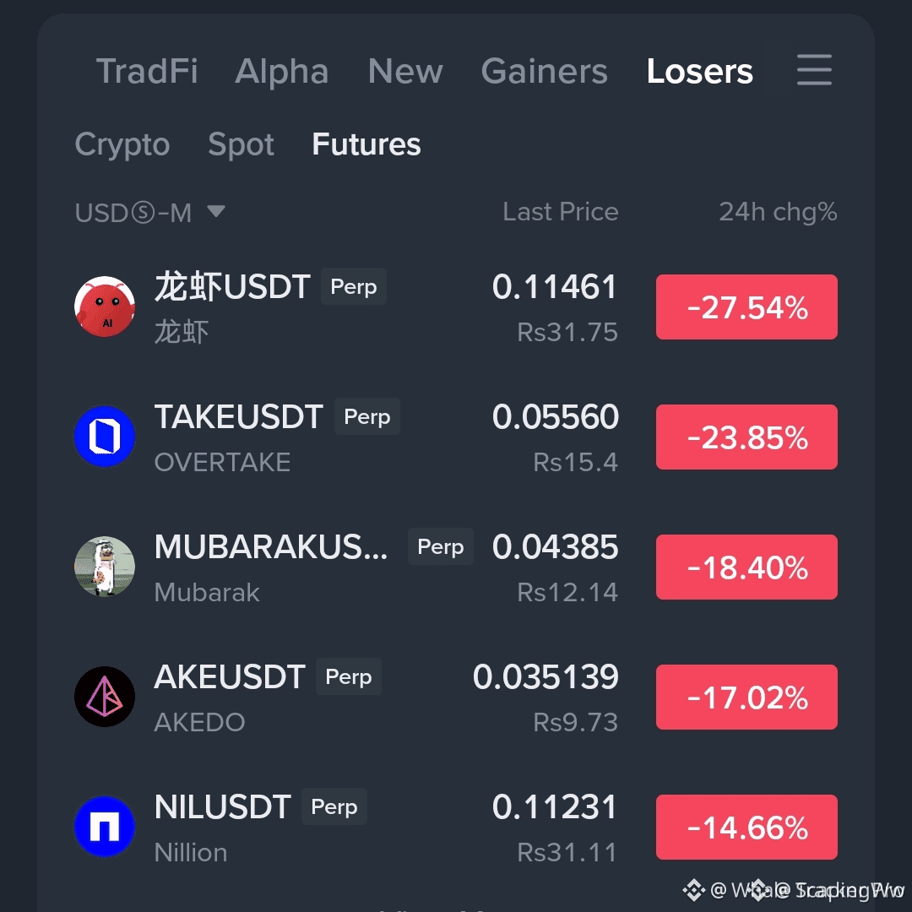Select the Crypto sub-tab
This screenshot has height=912, width=912.
tap(122, 144)
